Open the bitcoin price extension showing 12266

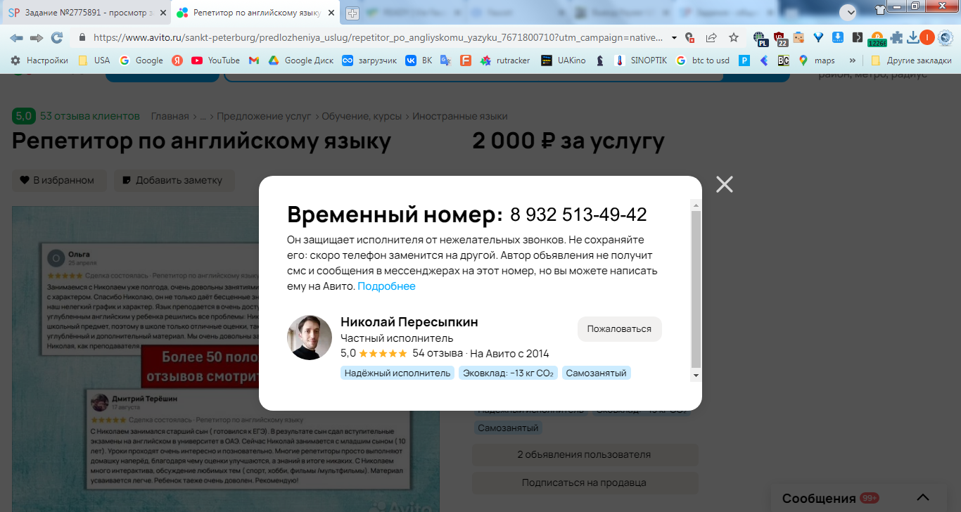pyautogui.click(x=877, y=39)
